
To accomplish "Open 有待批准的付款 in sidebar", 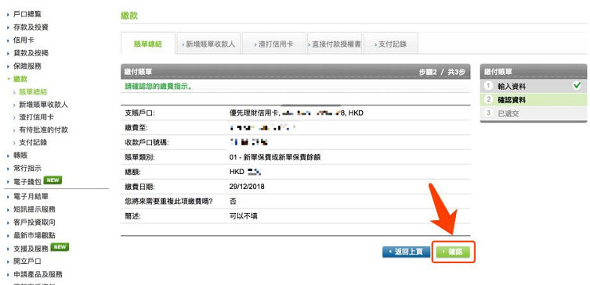I will pyautogui.click(x=43, y=130).
